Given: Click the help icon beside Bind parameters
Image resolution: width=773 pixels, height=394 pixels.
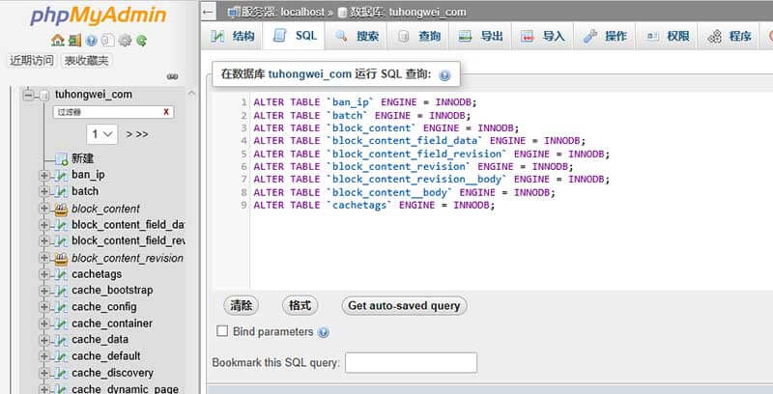Looking at the screenshot, I should pos(324,332).
